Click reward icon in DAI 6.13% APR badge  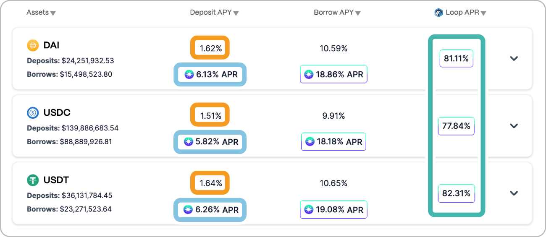tap(189, 75)
